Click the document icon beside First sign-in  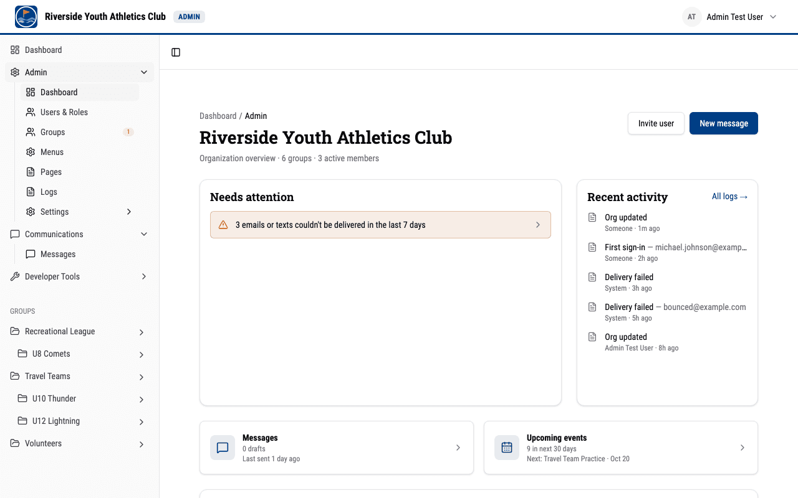click(x=592, y=247)
